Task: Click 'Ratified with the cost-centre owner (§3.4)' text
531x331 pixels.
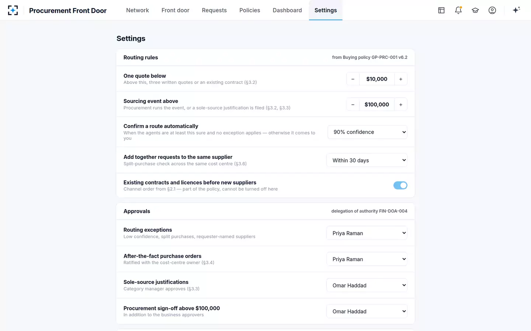Action: tap(169, 263)
